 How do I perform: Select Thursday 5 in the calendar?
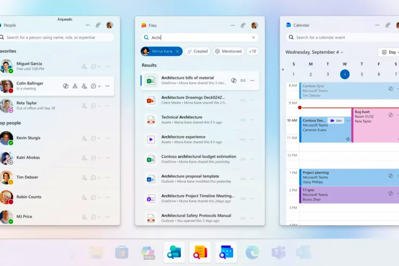pyautogui.click(x=362, y=74)
